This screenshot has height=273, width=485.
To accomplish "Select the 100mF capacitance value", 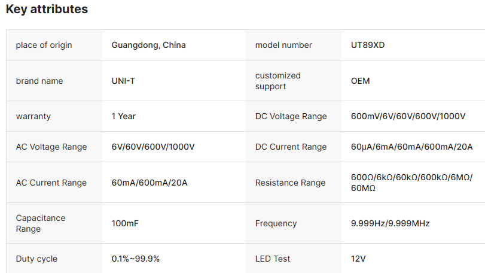I will tap(126, 223).
